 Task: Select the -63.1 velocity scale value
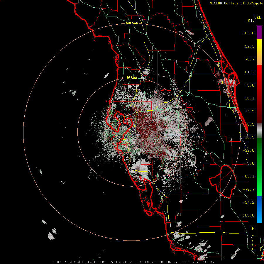(x=248, y=176)
